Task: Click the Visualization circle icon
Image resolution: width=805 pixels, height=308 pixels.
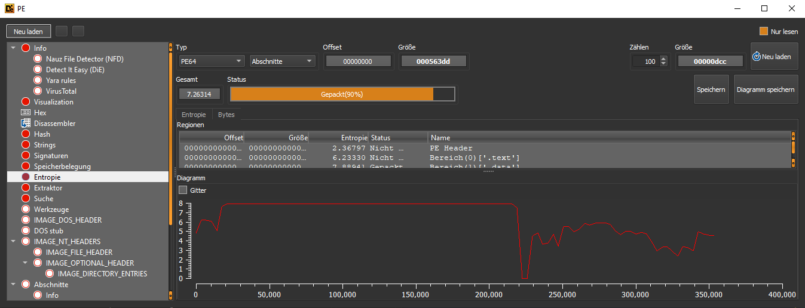Action: [26, 102]
